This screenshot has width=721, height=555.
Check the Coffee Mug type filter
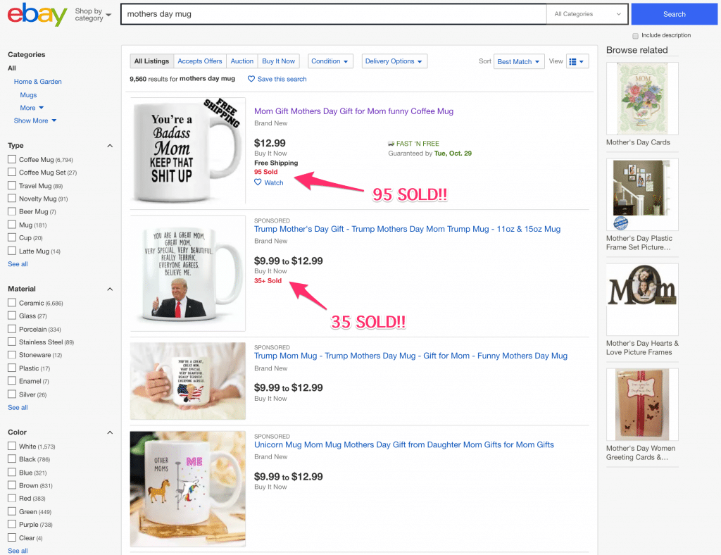11,159
